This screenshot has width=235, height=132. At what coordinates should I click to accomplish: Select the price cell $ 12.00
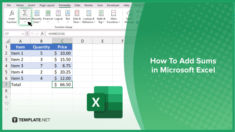click(62, 78)
